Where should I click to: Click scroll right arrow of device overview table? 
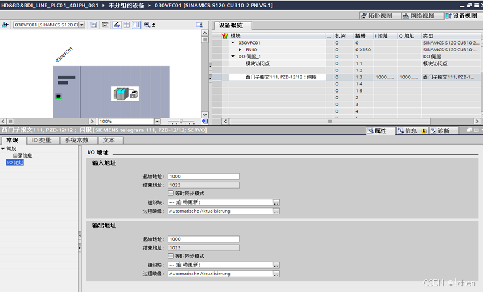click(477, 121)
